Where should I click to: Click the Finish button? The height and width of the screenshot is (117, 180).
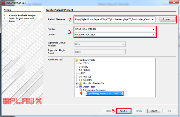(139, 111)
